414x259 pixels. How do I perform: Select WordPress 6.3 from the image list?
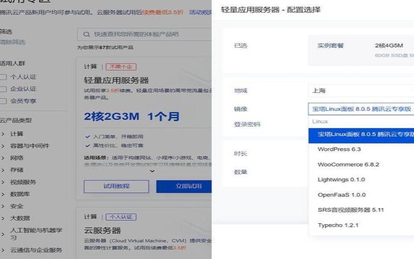click(339, 149)
